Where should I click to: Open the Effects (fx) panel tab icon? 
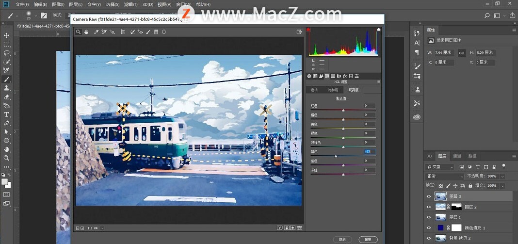pyautogui.click(x=345, y=76)
